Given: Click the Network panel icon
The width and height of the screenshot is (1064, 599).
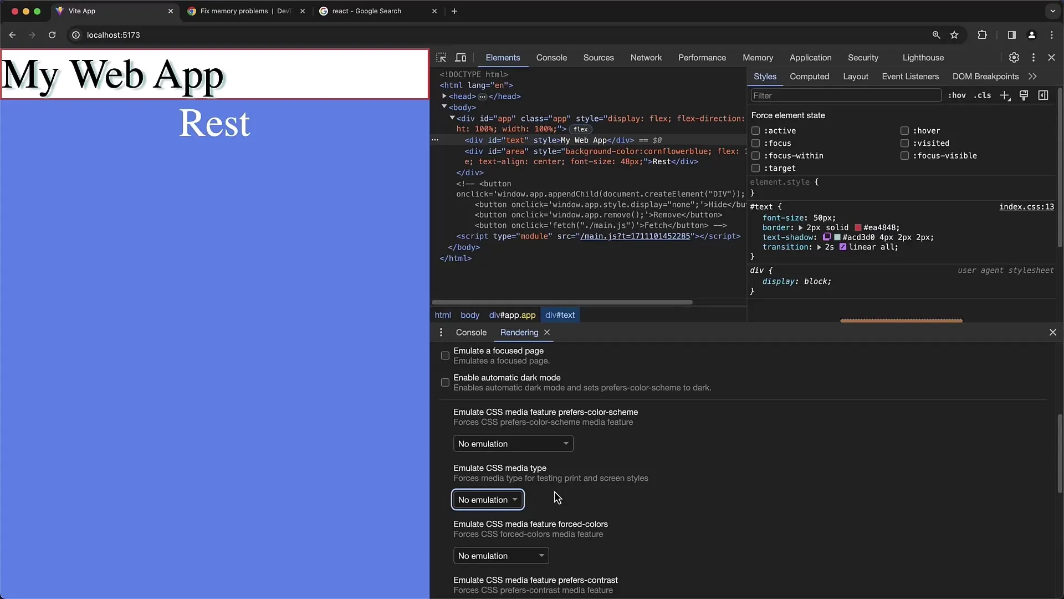Looking at the screenshot, I should (x=645, y=57).
